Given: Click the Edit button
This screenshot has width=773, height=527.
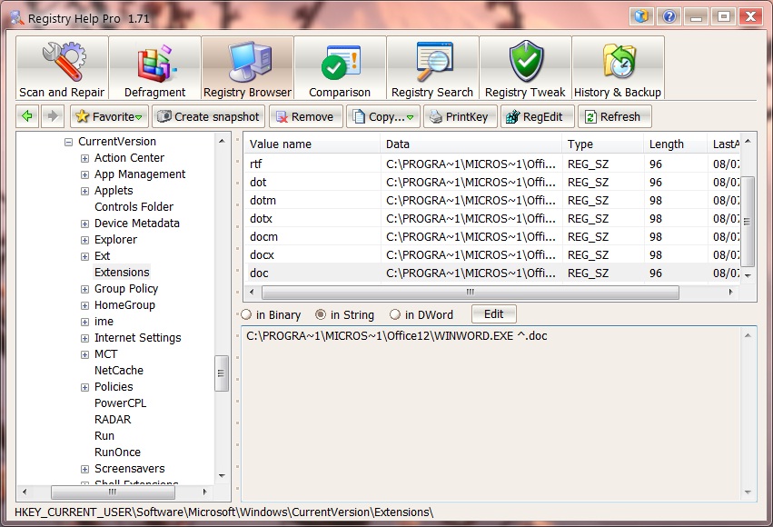Looking at the screenshot, I should click(x=493, y=314).
